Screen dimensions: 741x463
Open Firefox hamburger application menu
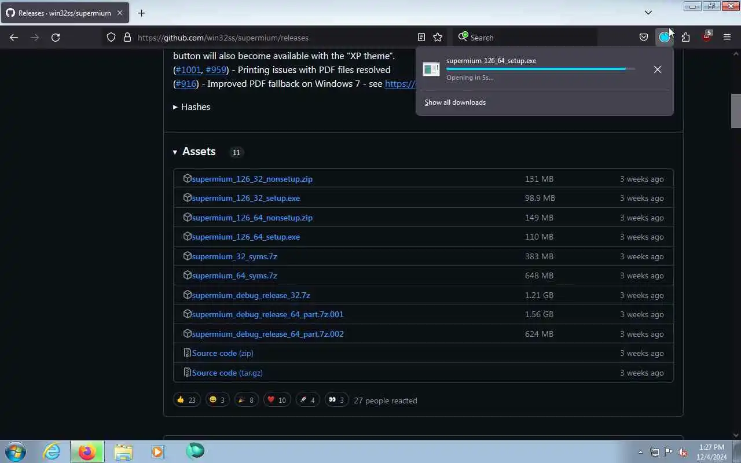(x=727, y=37)
